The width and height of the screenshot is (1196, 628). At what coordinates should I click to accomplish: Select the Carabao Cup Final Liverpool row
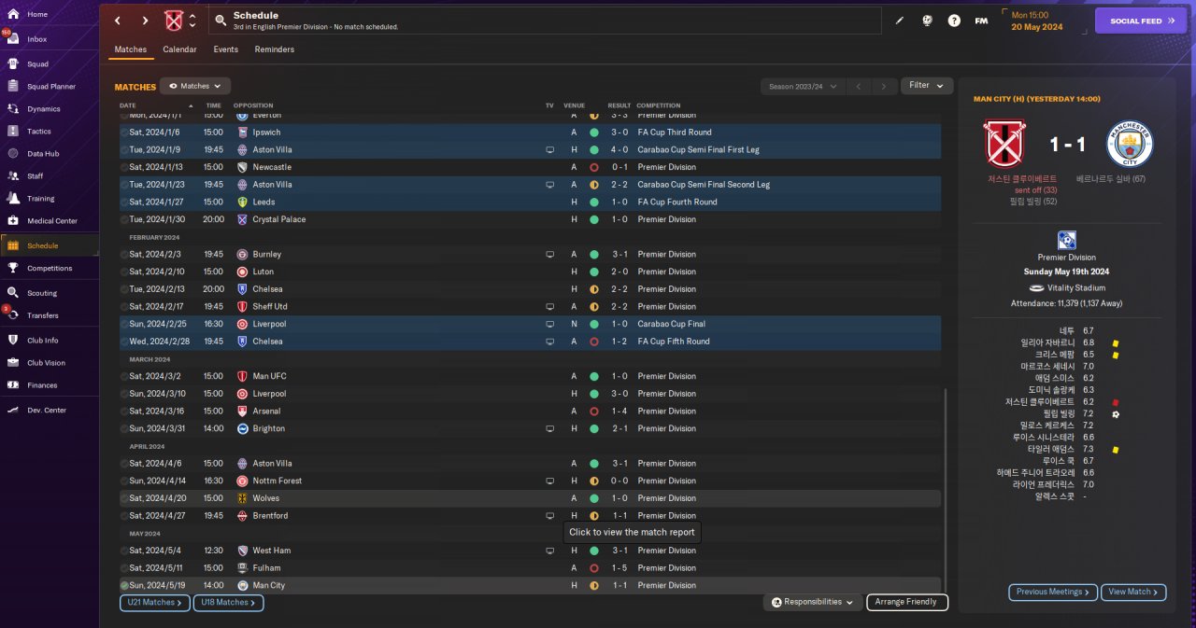pyautogui.click(x=530, y=324)
